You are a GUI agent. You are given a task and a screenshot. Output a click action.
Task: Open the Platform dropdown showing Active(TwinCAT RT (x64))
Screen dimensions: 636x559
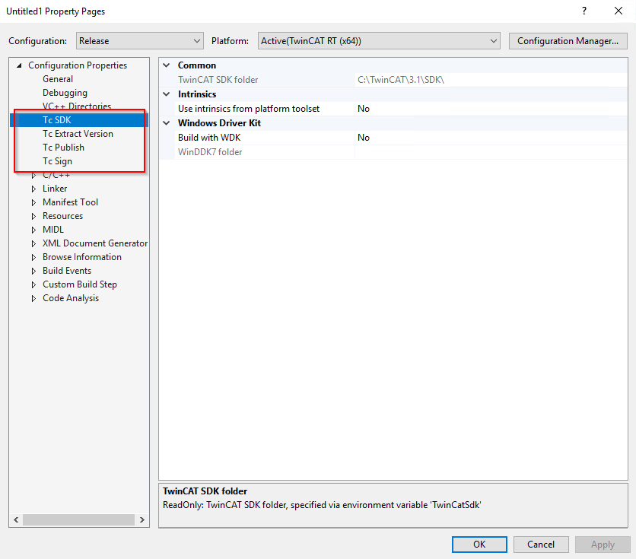click(379, 41)
